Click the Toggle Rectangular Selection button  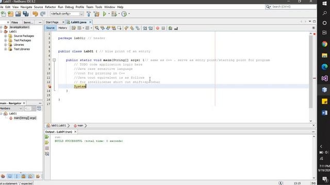[x=119, y=28]
